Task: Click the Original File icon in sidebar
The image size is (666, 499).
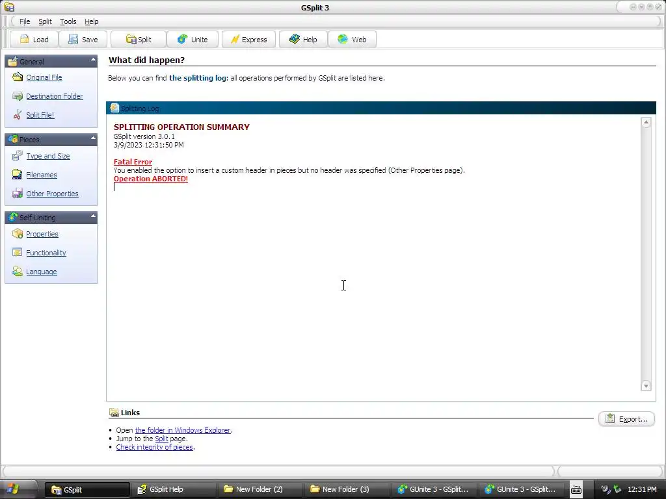Action: (18, 77)
